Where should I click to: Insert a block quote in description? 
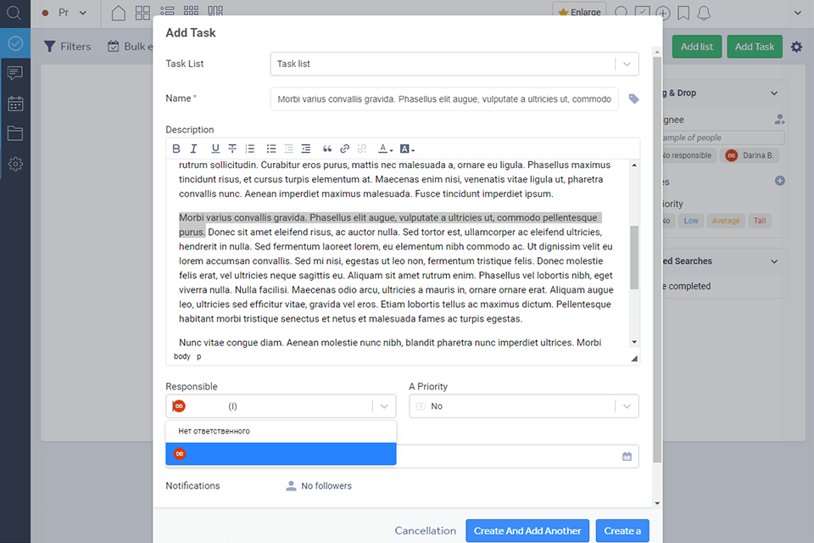[x=327, y=148]
